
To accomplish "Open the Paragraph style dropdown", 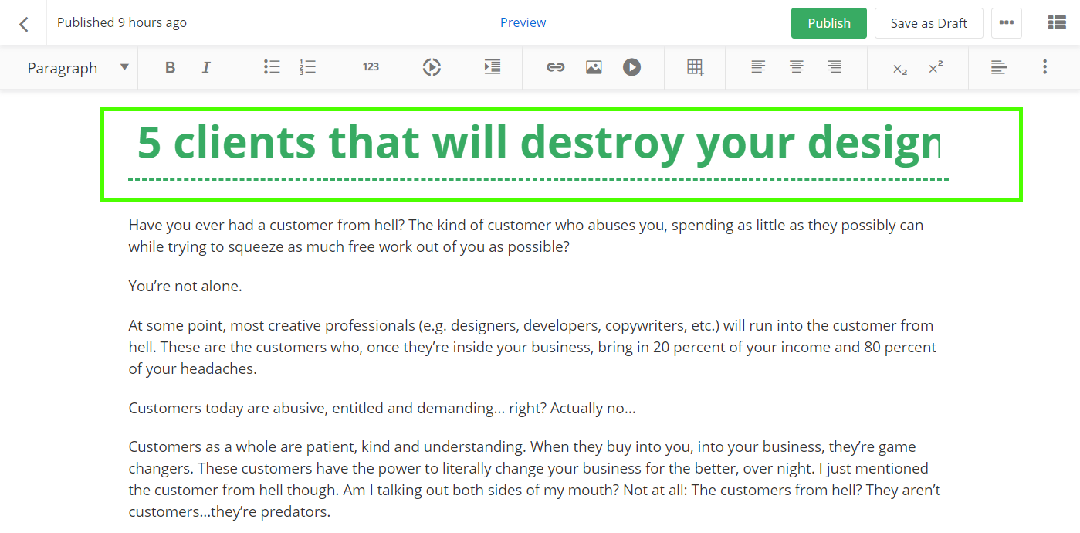I will point(78,68).
